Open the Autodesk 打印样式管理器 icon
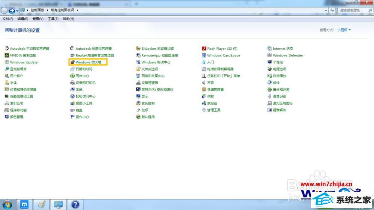The image size is (374, 210). (7, 48)
